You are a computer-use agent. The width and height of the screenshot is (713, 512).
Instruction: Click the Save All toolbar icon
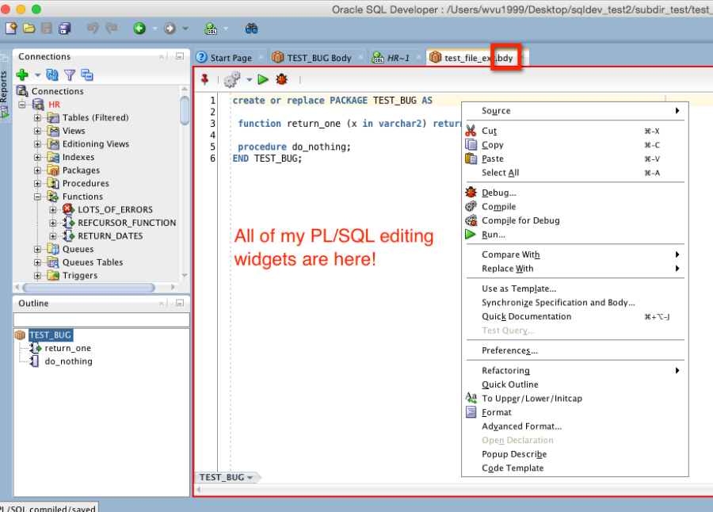pos(65,29)
